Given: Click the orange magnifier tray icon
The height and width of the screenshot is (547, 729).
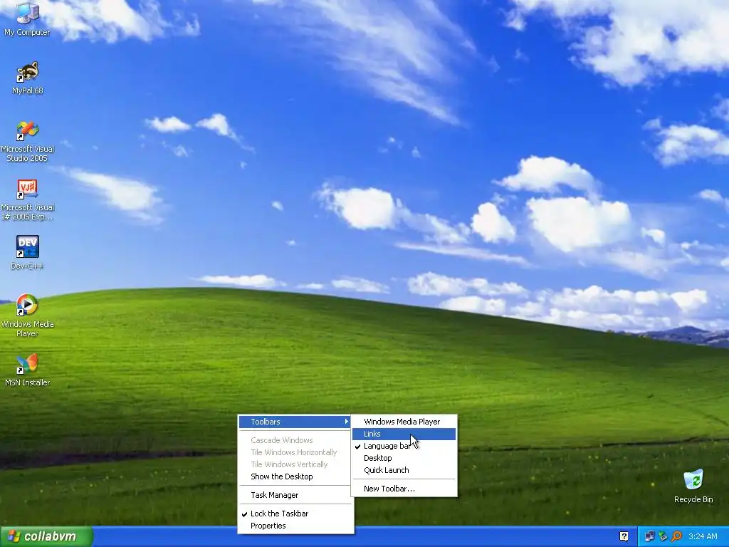Looking at the screenshot, I should pyautogui.click(x=676, y=537).
